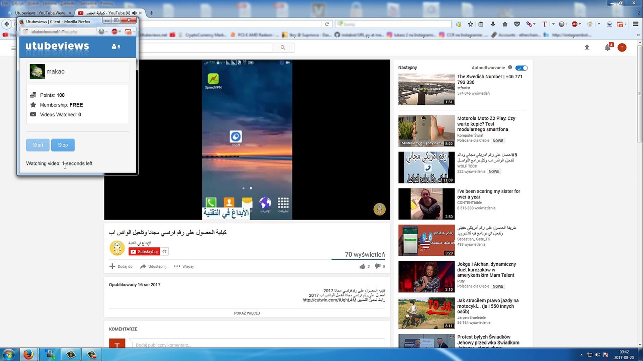
Task: Open the Więcej three-dots menu
Action: point(184,266)
